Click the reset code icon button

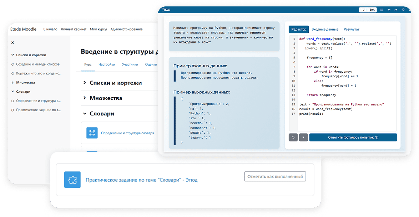click(293, 137)
